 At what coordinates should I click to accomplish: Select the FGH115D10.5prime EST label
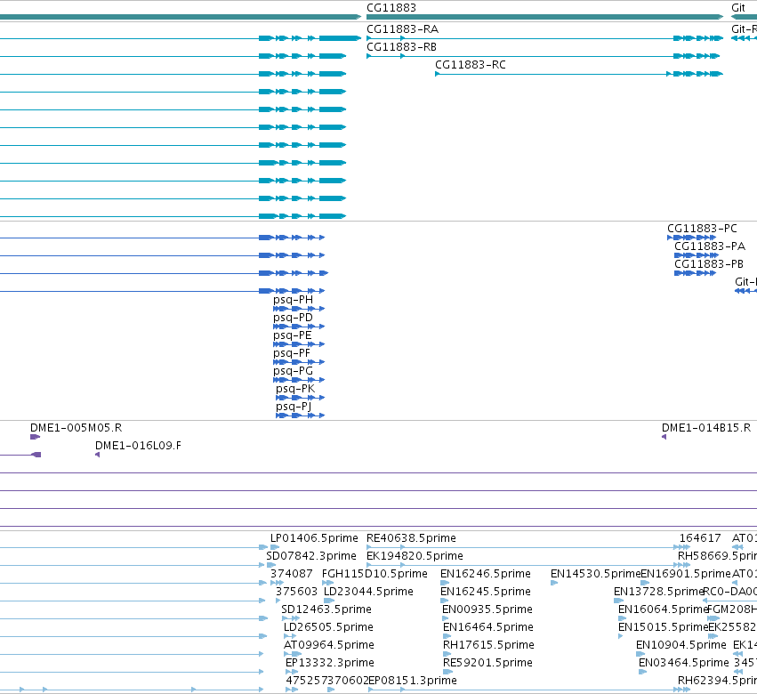pos(374,574)
